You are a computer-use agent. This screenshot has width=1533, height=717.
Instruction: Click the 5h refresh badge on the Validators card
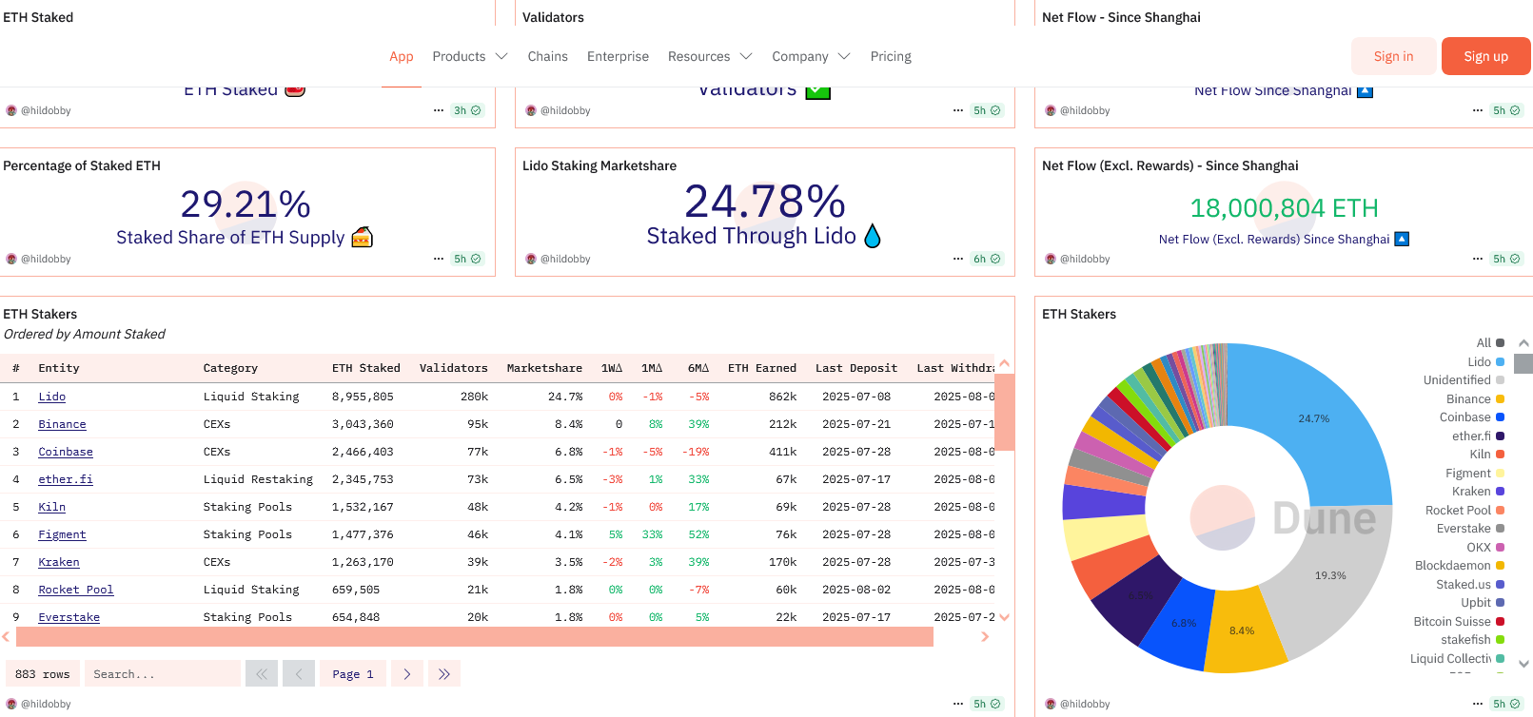coord(987,110)
